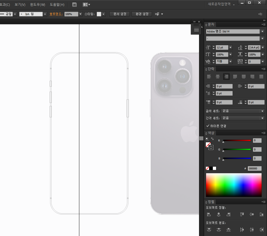Screen dimensions: 267x236
Task: Pick a color from the RGB spectrum bar
Action: coord(234,185)
